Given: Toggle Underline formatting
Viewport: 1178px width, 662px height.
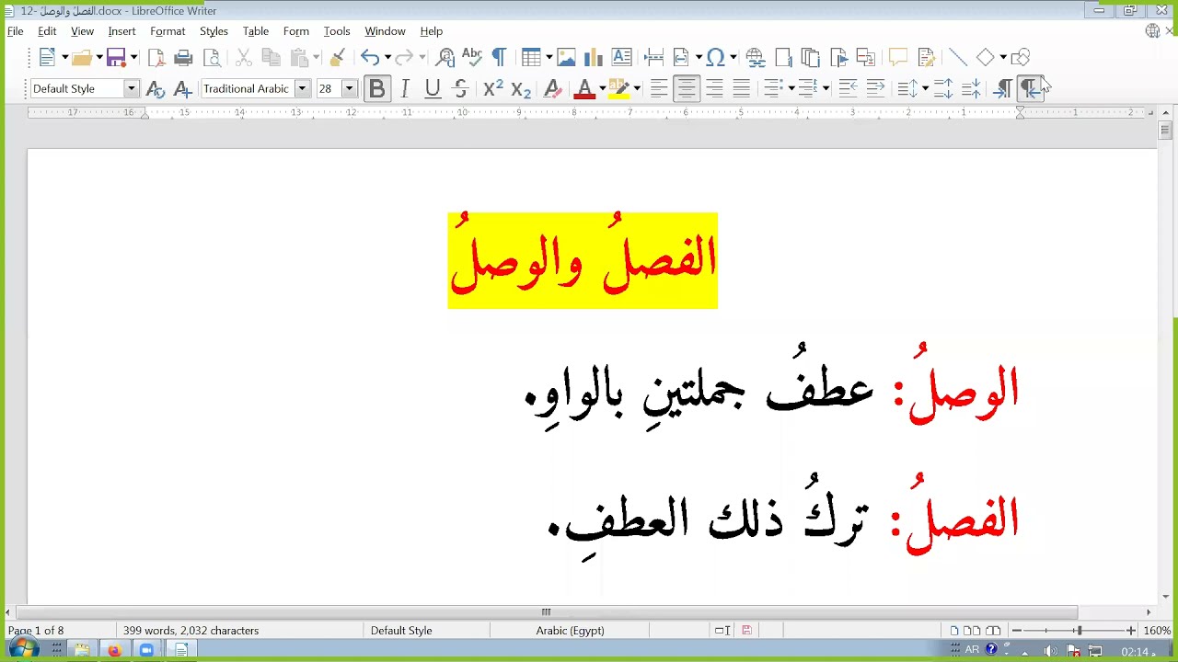Looking at the screenshot, I should pos(433,89).
